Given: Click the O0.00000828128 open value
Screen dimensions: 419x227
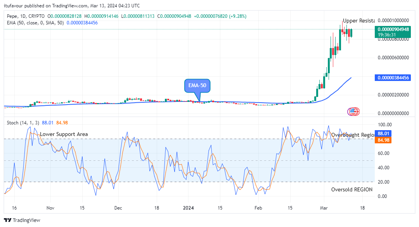Looking at the screenshot, I should (64, 16).
